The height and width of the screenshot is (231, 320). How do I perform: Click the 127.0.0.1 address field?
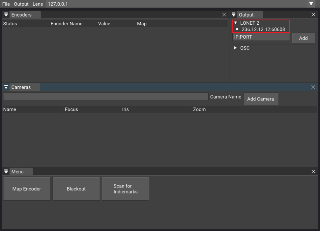tap(177, 4)
